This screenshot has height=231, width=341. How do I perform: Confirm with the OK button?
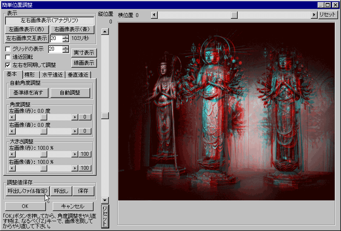[25, 206]
